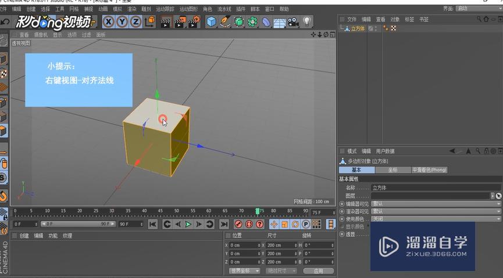Image resolution: width=503 pixels, height=278 pixels.
Task: Open viewport 摄像机 menu
Action: [x=41, y=35]
